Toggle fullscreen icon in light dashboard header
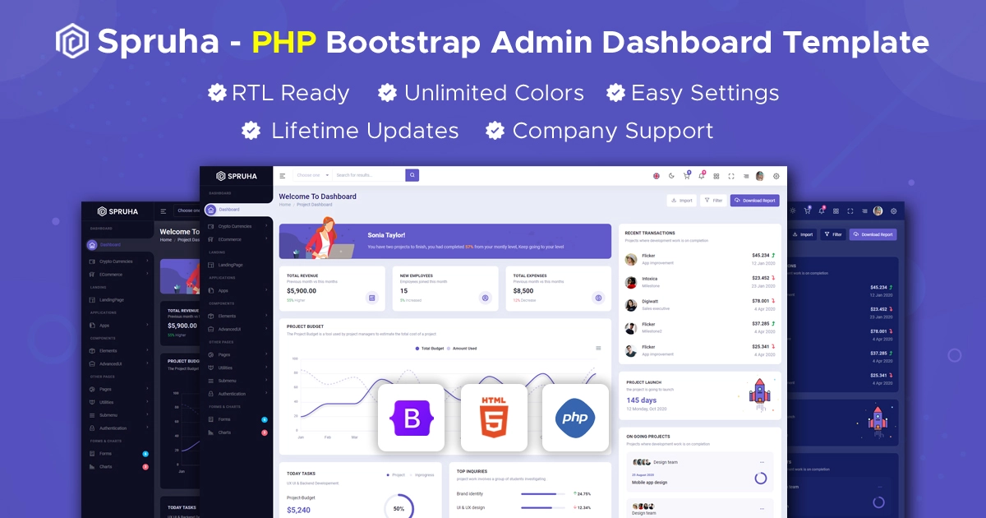Screen dimensions: 986x518 point(731,176)
